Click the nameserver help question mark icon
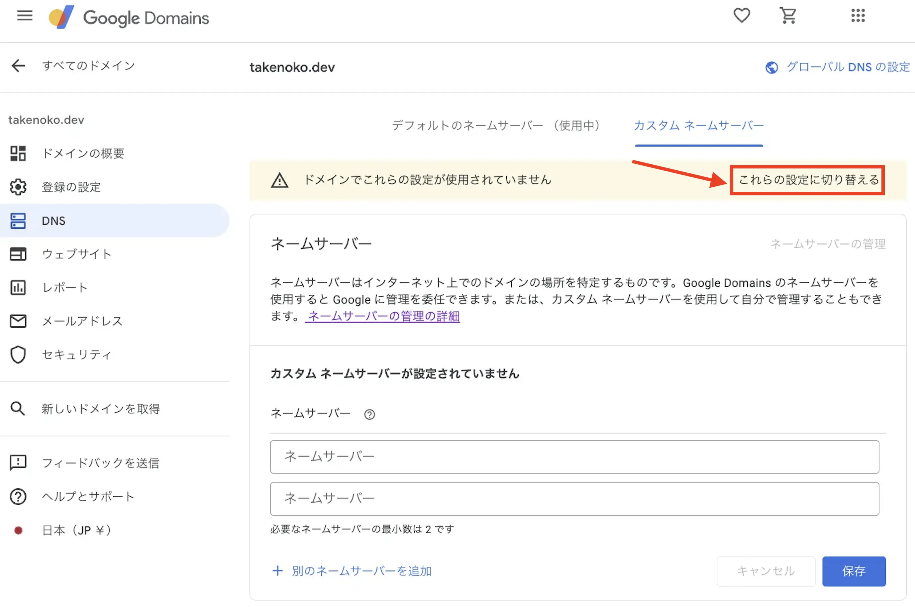The width and height of the screenshot is (915, 607). click(370, 414)
